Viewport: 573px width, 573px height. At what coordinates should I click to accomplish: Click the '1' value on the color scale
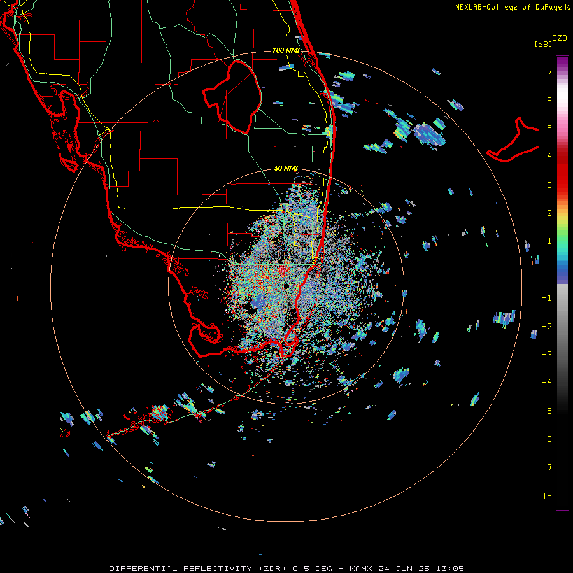549,241
